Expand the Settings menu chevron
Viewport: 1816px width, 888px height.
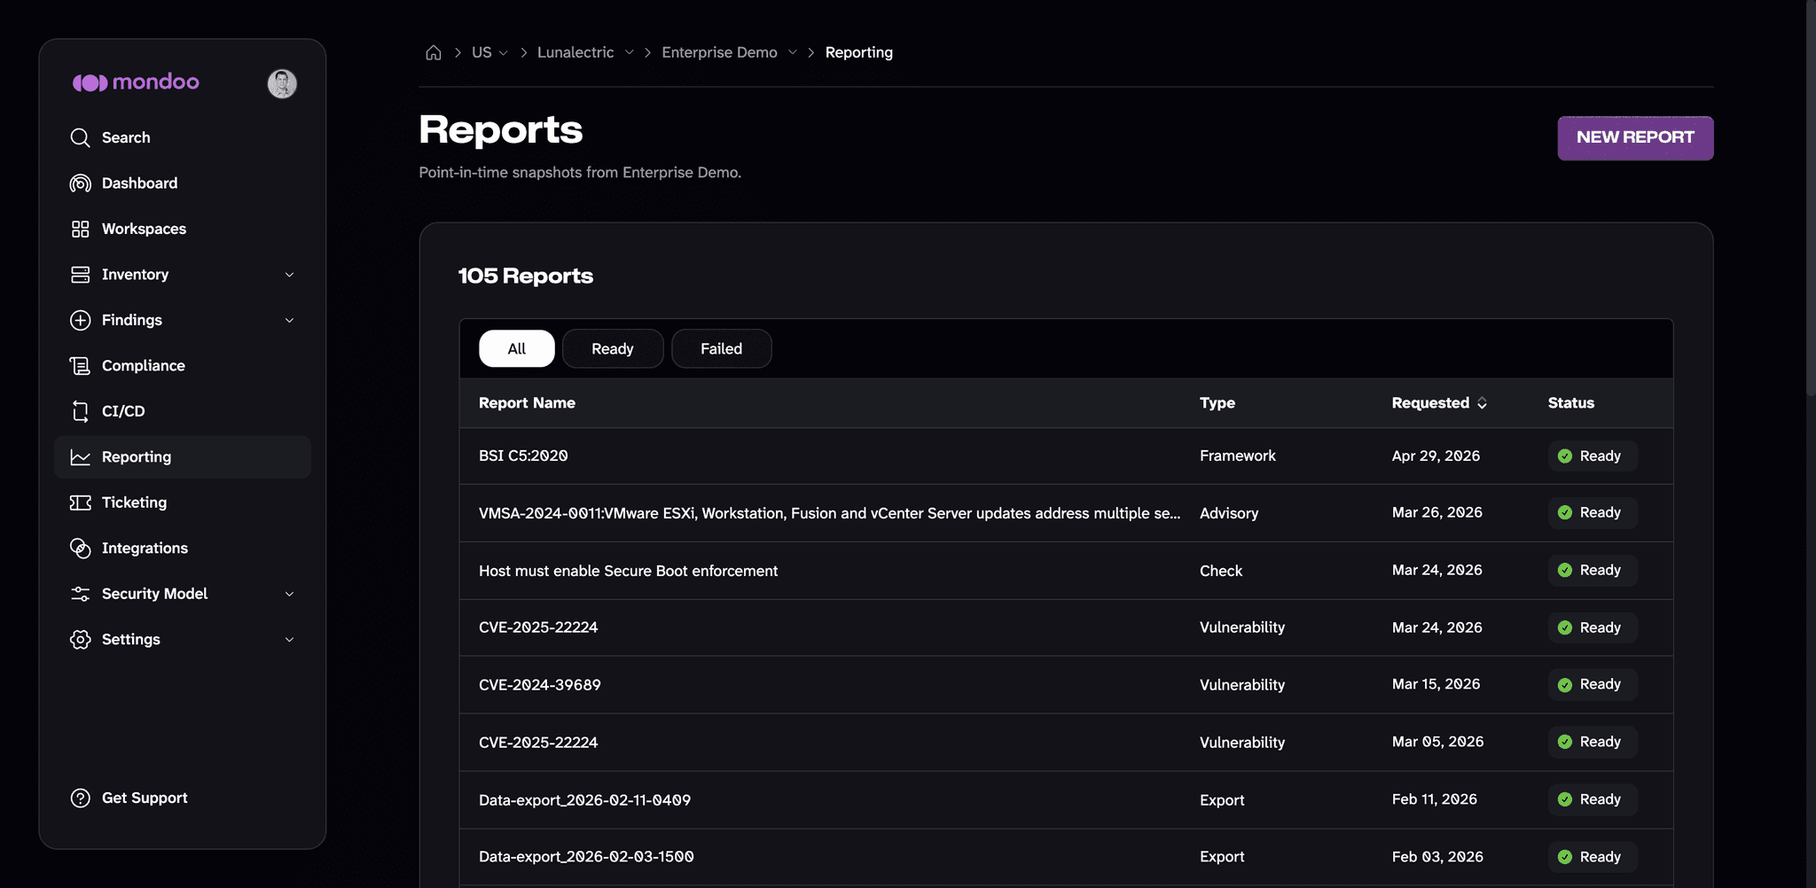tap(289, 640)
